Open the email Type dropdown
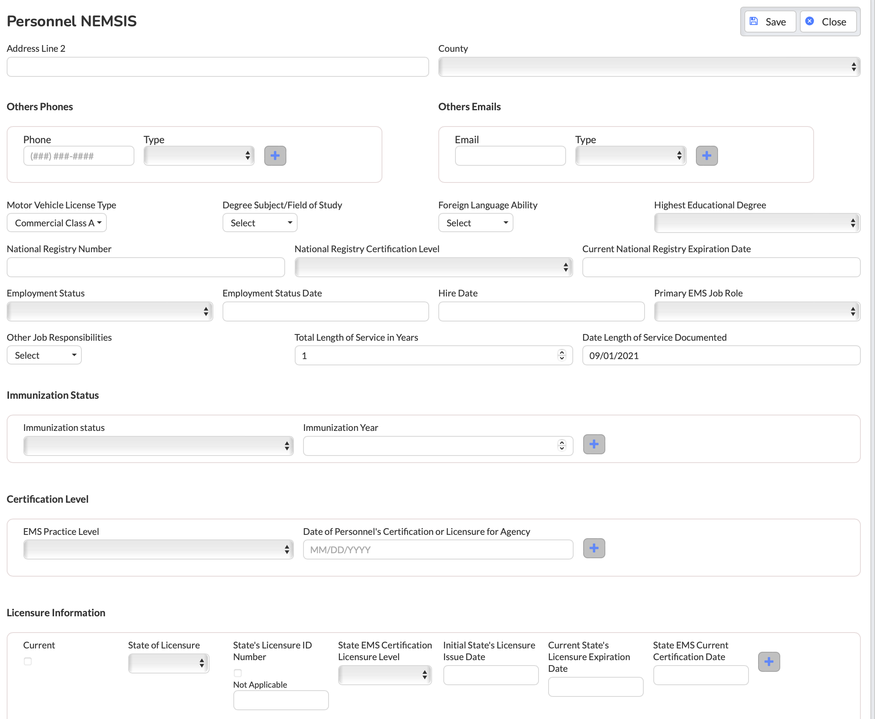This screenshot has width=875, height=719. [631, 156]
